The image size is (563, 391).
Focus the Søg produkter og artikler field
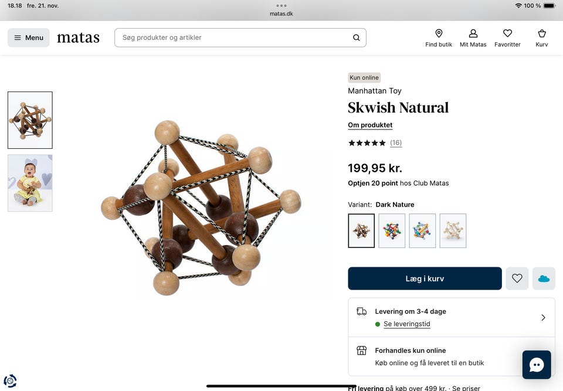point(240,38)
